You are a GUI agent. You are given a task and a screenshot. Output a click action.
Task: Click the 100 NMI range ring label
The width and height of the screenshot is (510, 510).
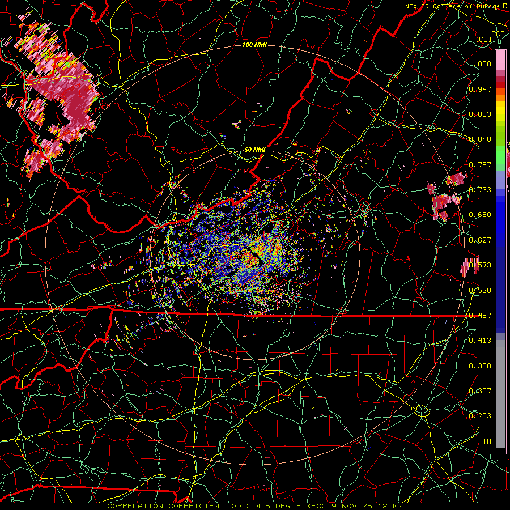coord(254,45)
